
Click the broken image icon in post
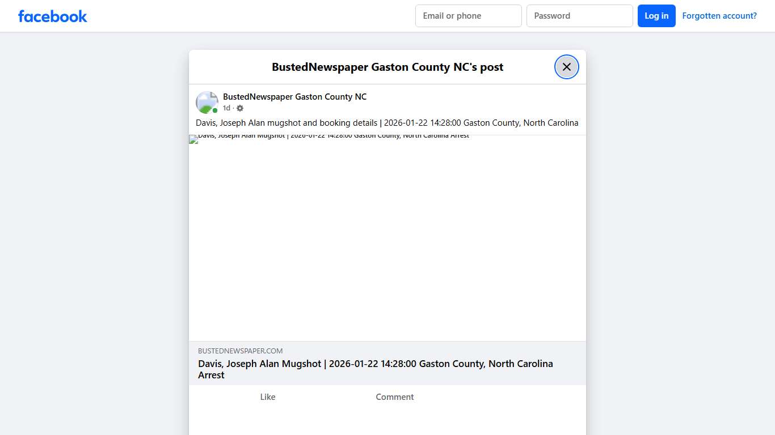pyautogui.click(x=193, y=139)
